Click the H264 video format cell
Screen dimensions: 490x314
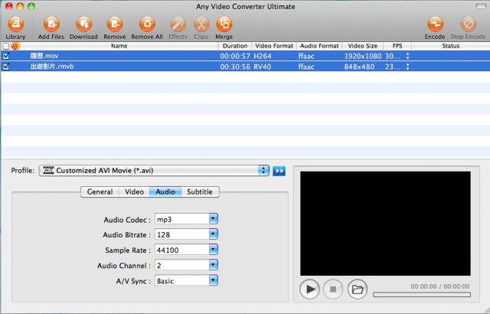pyautogui.click(x=263, y=56)
